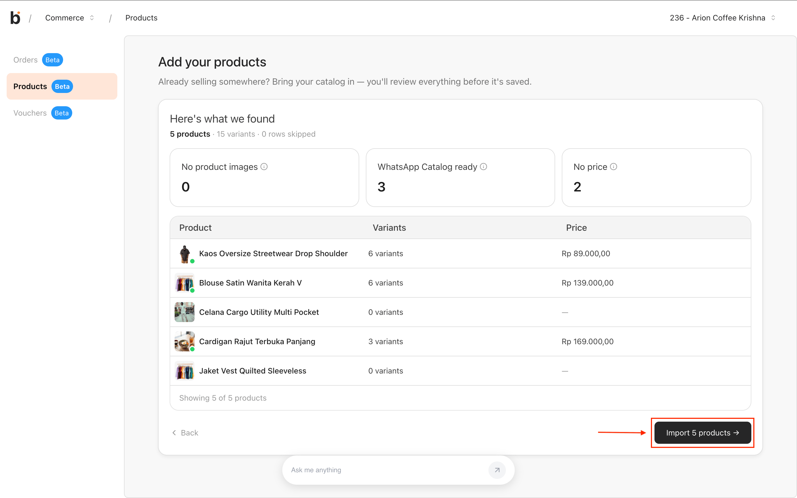Click the b logo home icon
797x498 pixels.
pyautogui.click(x=15, y=18)
